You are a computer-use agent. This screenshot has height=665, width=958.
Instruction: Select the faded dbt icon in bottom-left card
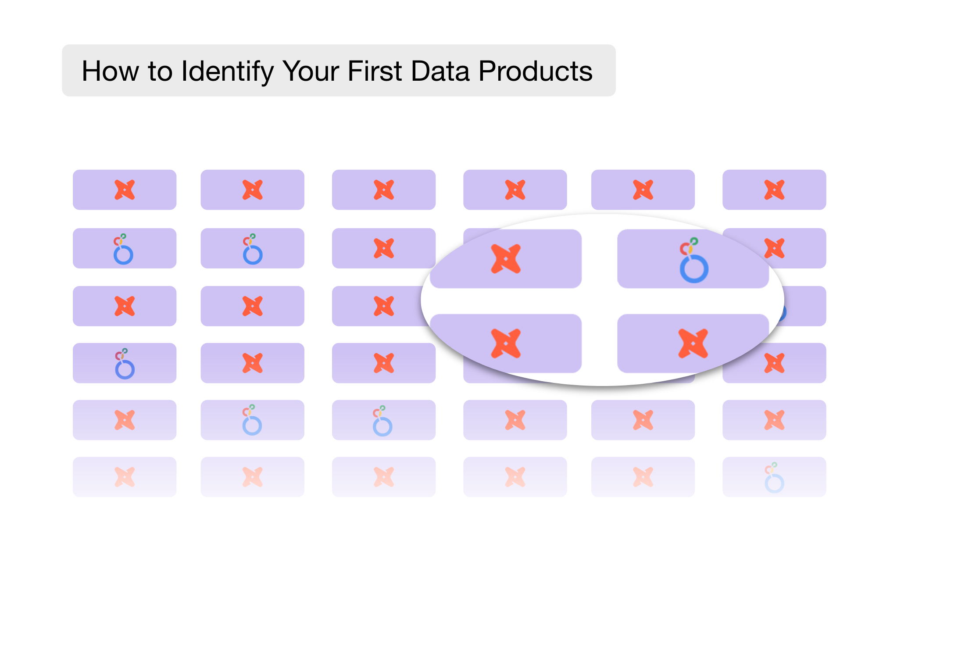click(125, 477)
